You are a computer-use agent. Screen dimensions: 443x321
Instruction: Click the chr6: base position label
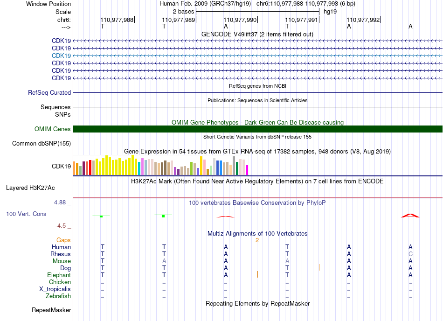tap(64, 20)
